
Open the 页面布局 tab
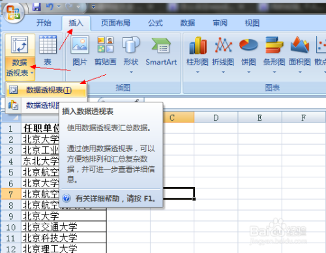[115, 23]
